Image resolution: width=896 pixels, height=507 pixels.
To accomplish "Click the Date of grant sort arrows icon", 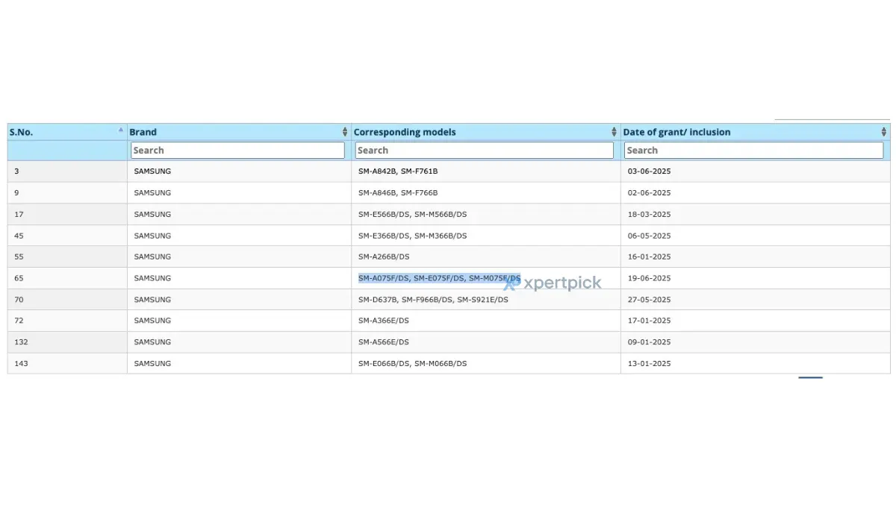I will pos(883,132).
